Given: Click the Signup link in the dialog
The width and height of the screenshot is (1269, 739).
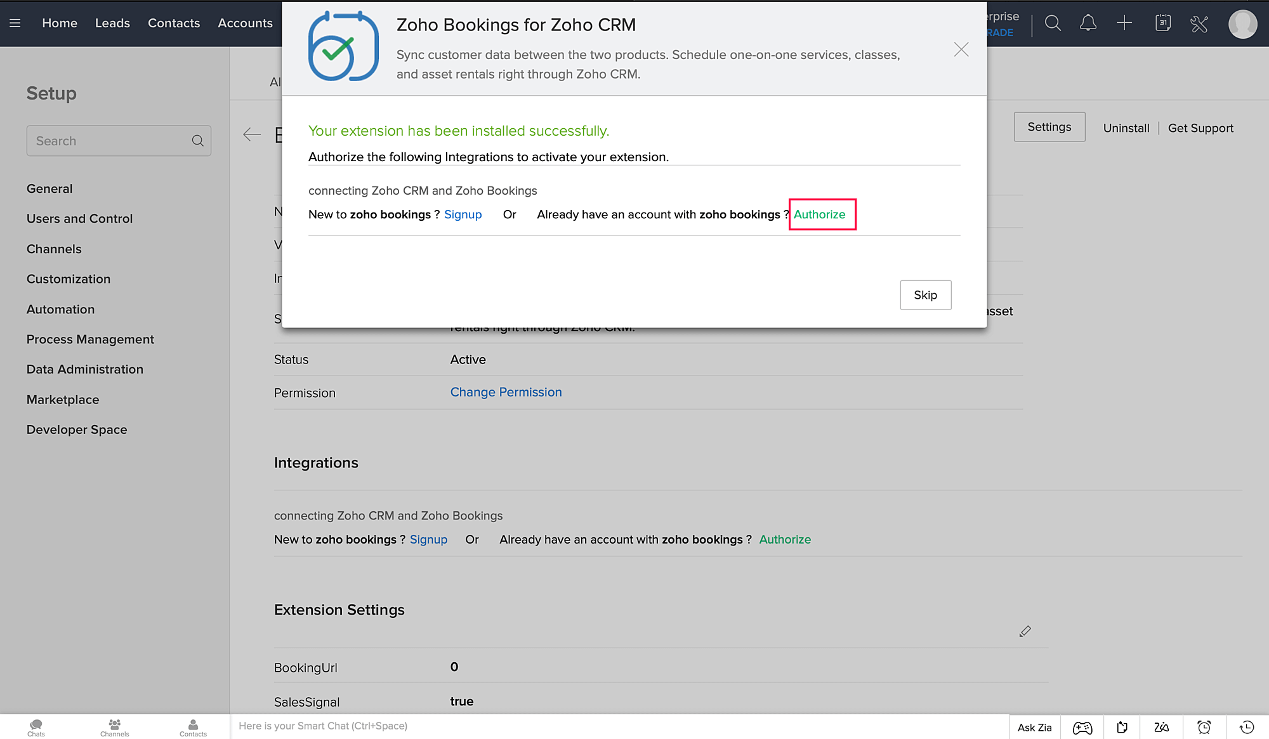Looking at the screenshot, I should (x=463, y=214).
